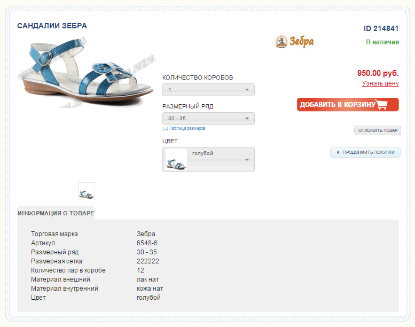Viewport: 415px width, 327px height.
Task: Click the shopping cart icon on the red button
Action: click(381, 105)
